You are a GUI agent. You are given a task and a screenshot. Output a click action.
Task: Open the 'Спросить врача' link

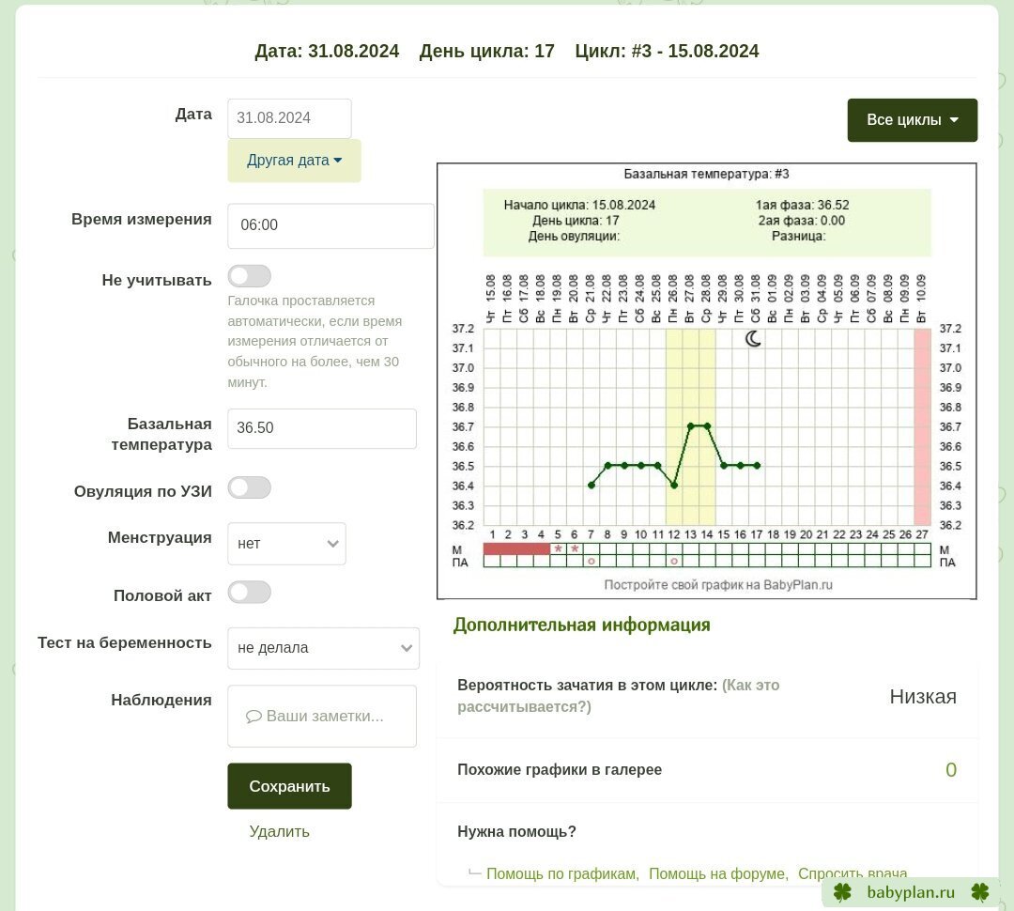(x=853, y=873)
